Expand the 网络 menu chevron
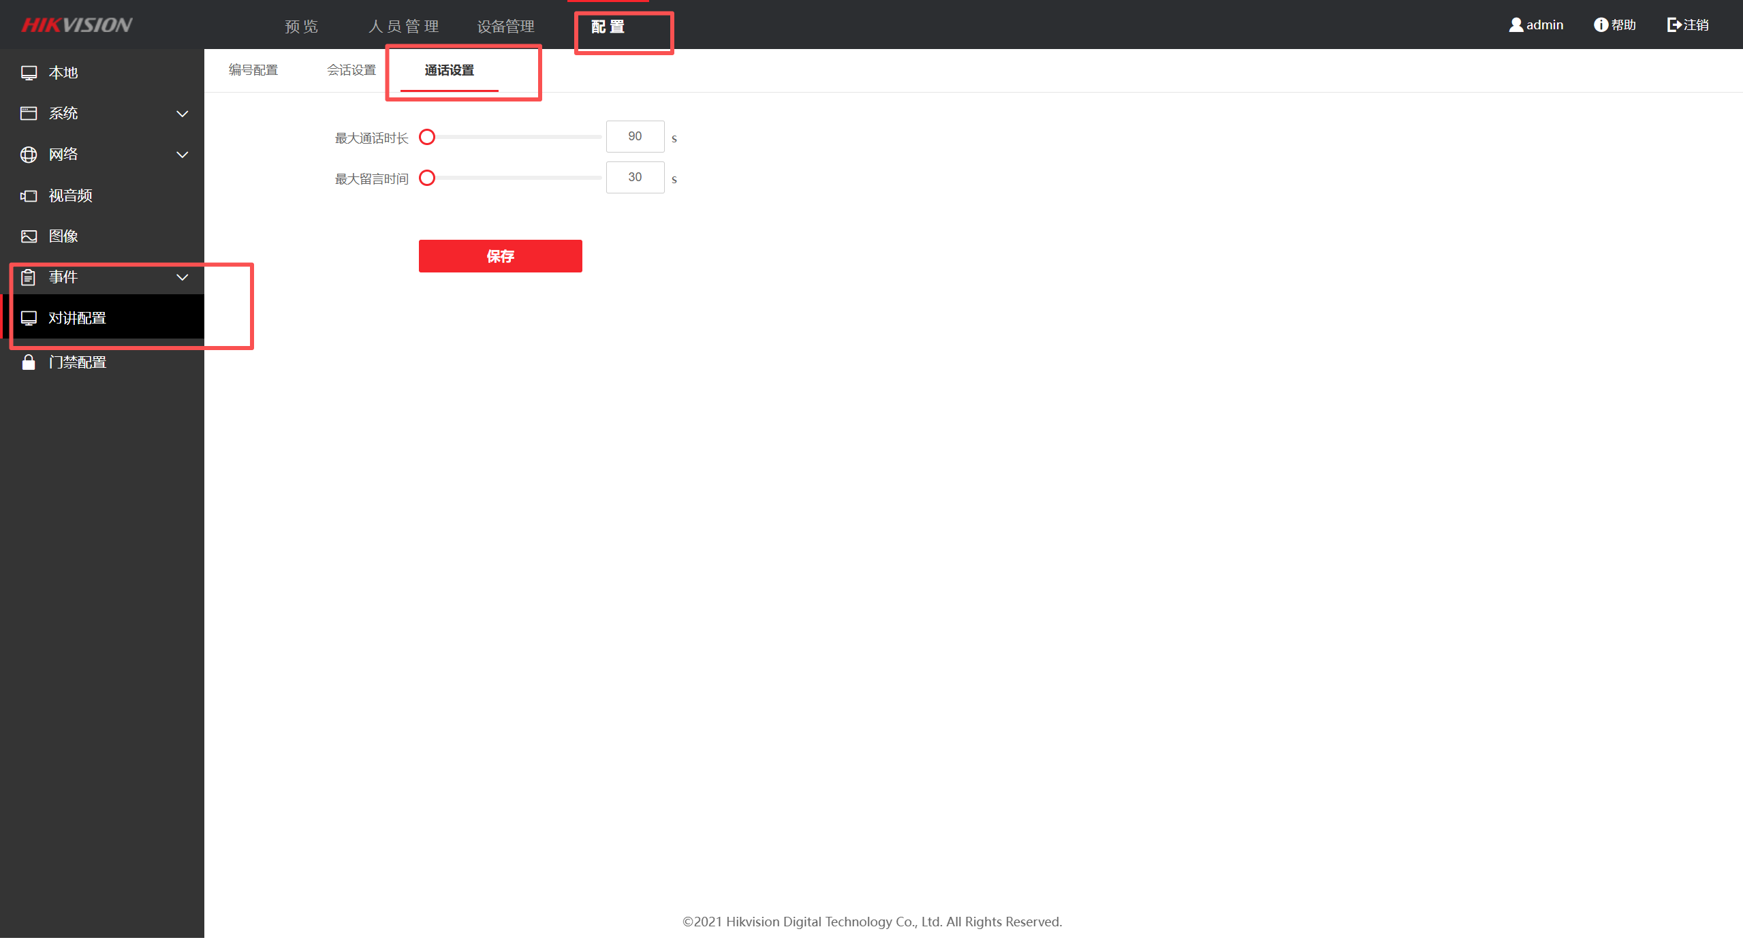This screenshot has height=942, width=1743. [182, 155]
